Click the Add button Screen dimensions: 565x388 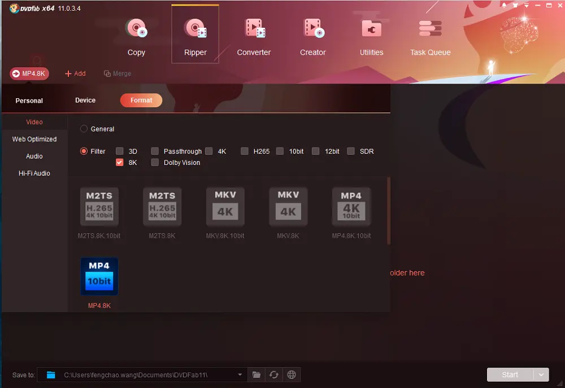coord(75,73)
